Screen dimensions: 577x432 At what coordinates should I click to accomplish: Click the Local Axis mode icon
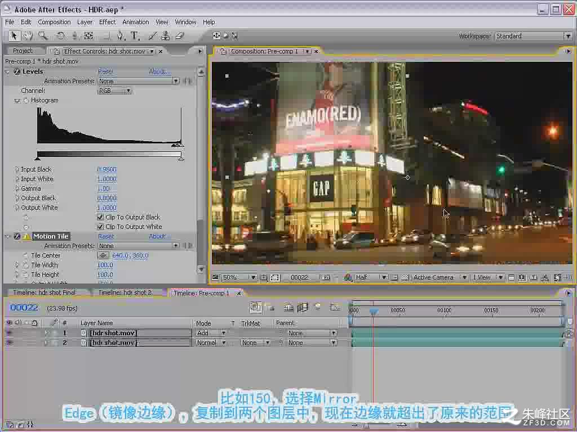click(216, 35)
